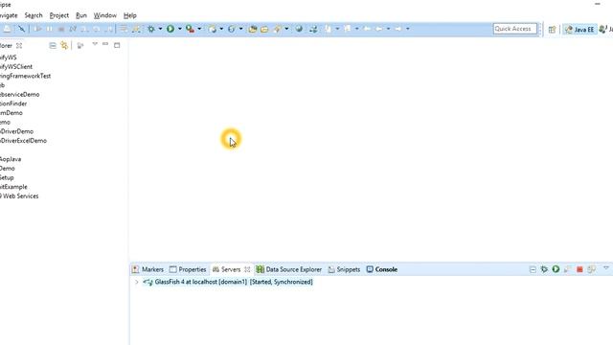Screen dimensions: 613x345
Task: Toggle Link with Editor in the Explorer panel
Action: coord(64,45)
